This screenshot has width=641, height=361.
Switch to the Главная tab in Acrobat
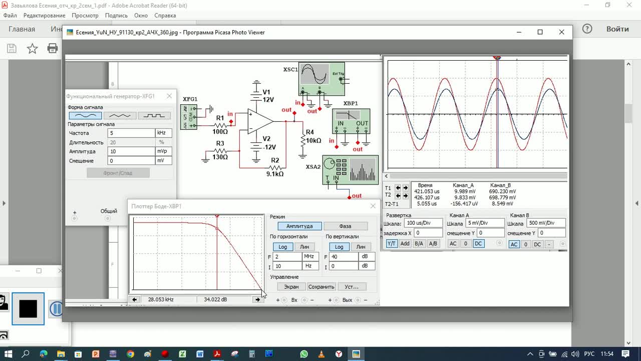tap(22, 29)
